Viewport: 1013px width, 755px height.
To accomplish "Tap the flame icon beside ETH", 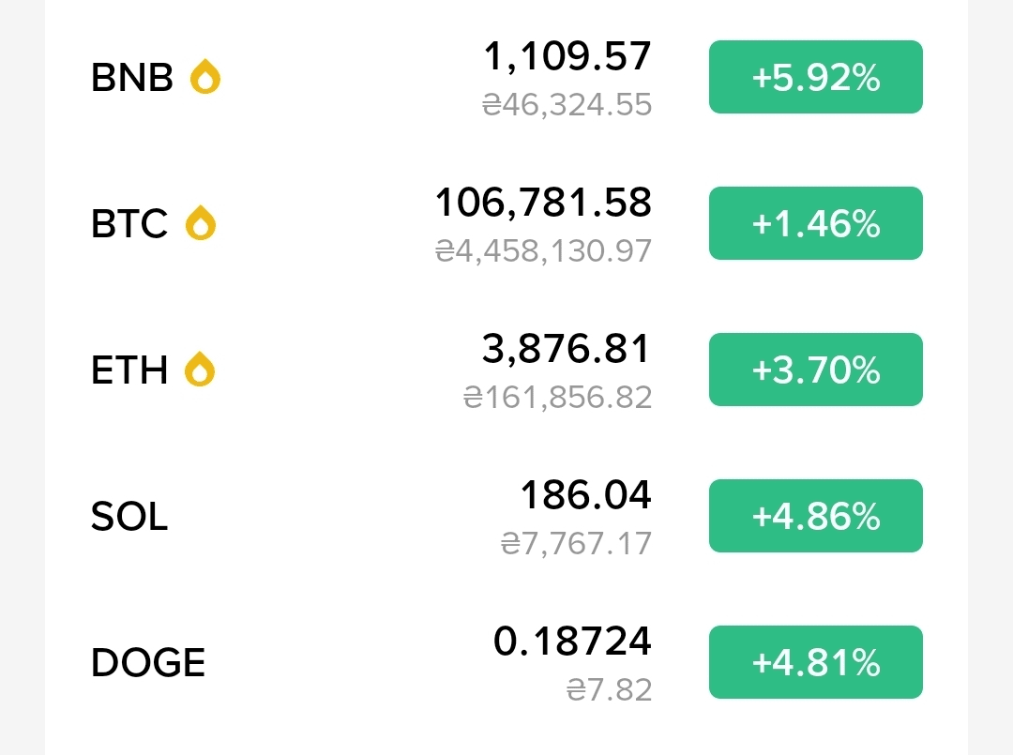I will pyautogui.click(x=200, y=370).
